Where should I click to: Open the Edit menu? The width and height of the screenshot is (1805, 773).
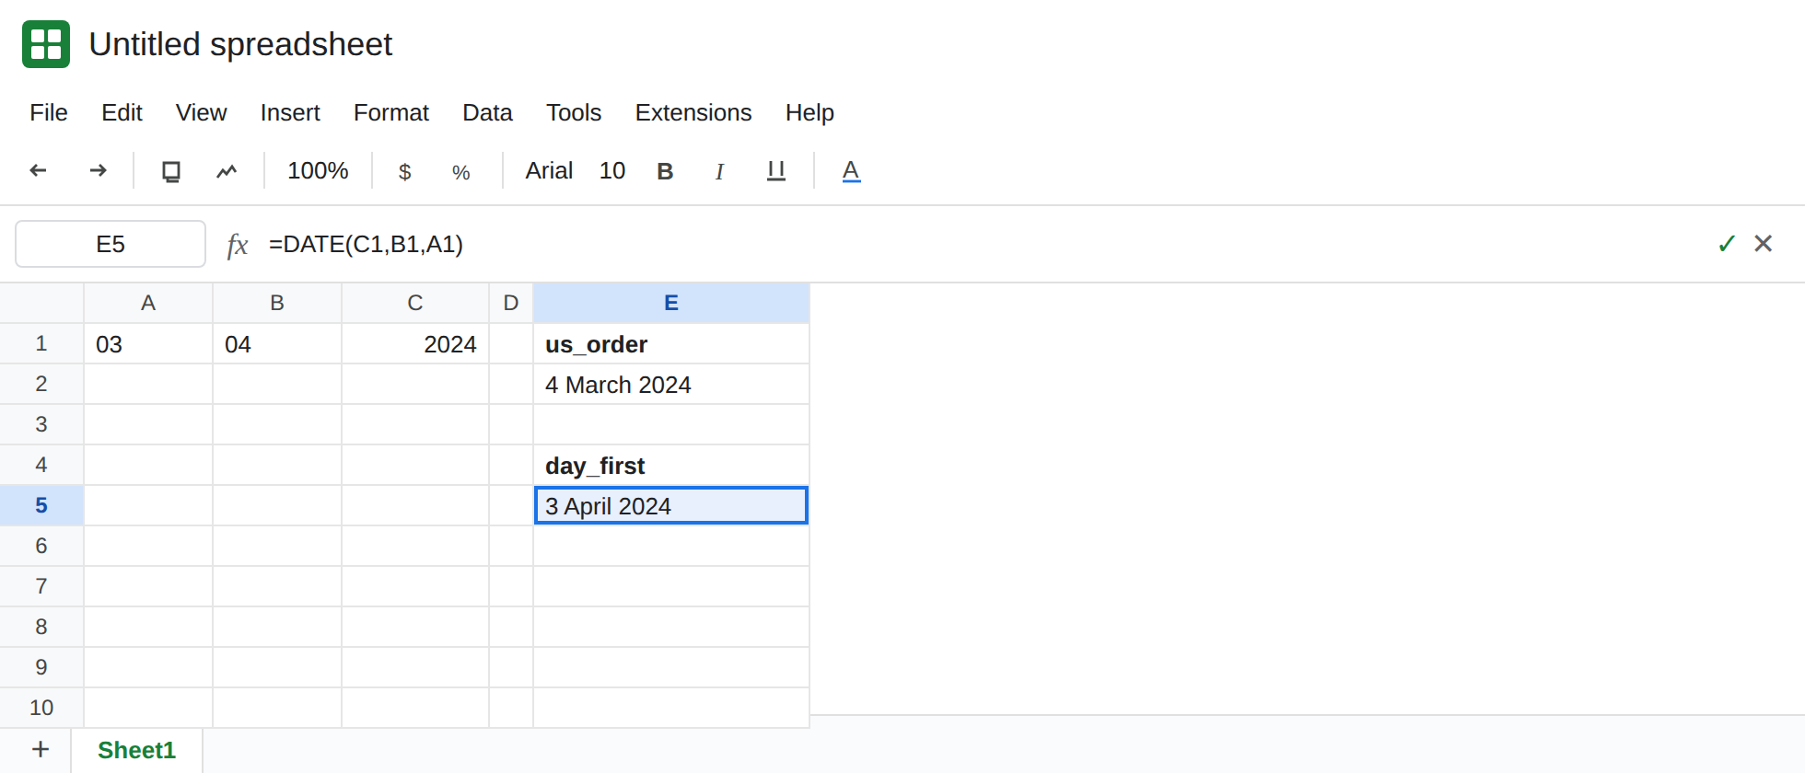tap(122, 112)
